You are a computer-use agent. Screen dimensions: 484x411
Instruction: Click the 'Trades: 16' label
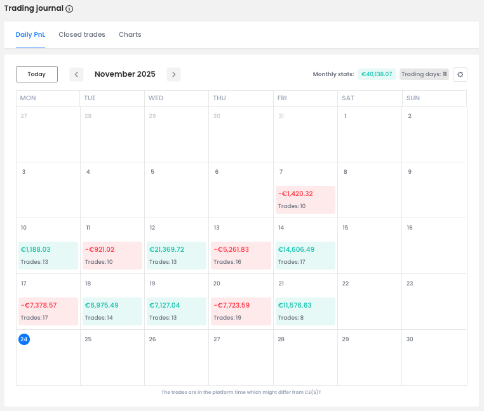coord(227,262)
